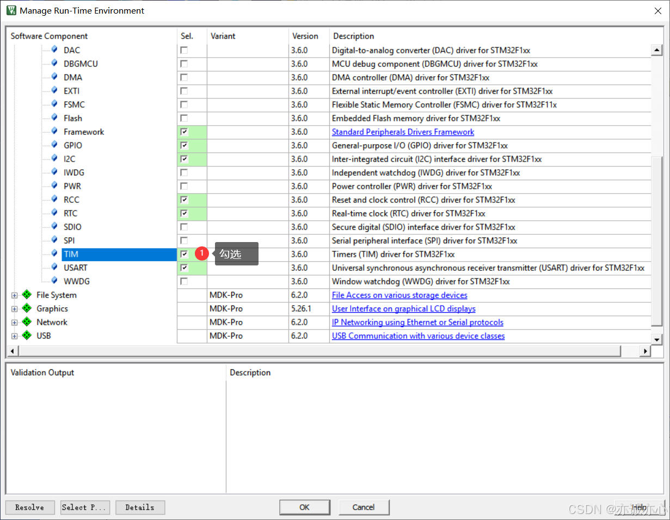
Task: Click the horizontal scrollbar right arrow
Action: tap(646, 351)
